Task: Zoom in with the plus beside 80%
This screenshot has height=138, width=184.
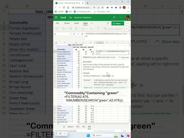Action: (128, 131)
